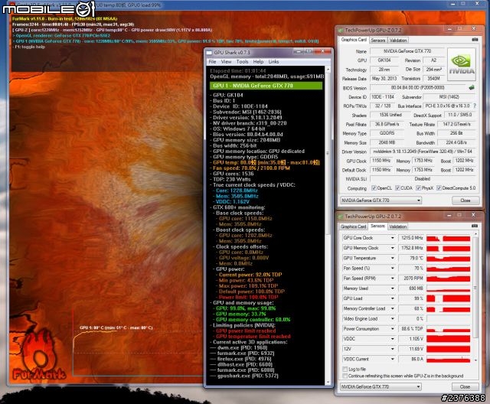Screen dimensions: 490x404
Task: Open the View menu in GPU Shark
Action: 227,62
